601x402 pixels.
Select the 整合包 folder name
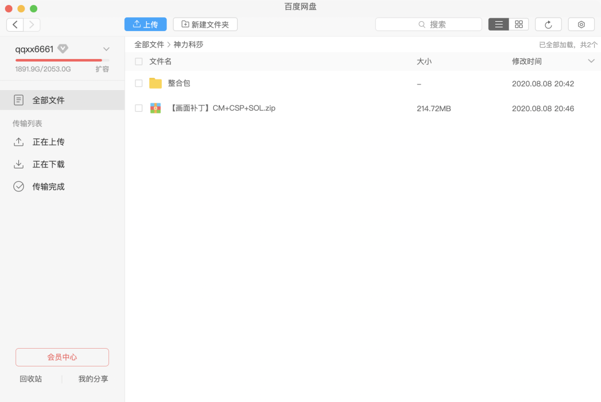coord(179,83)
